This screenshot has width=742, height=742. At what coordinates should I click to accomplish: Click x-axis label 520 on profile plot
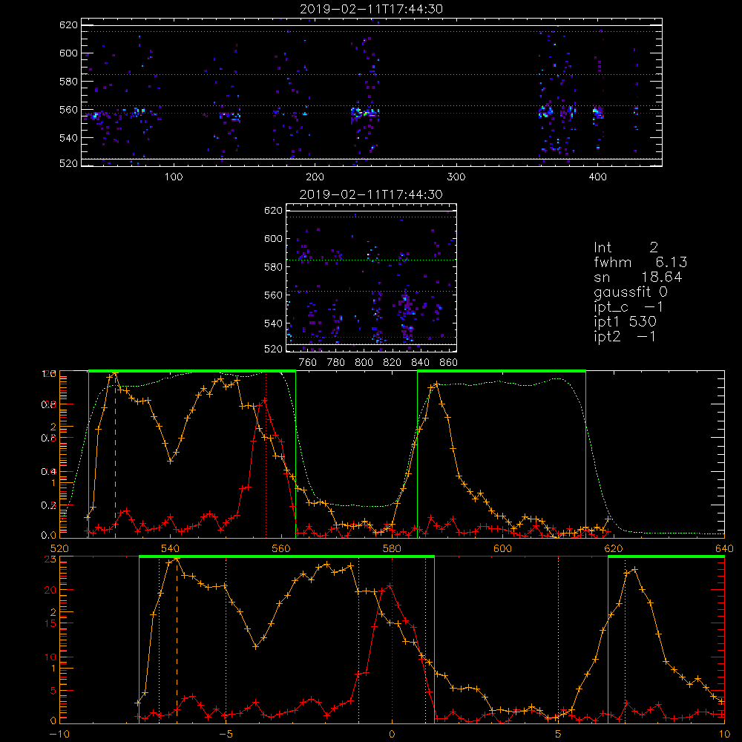coord(59,548)
